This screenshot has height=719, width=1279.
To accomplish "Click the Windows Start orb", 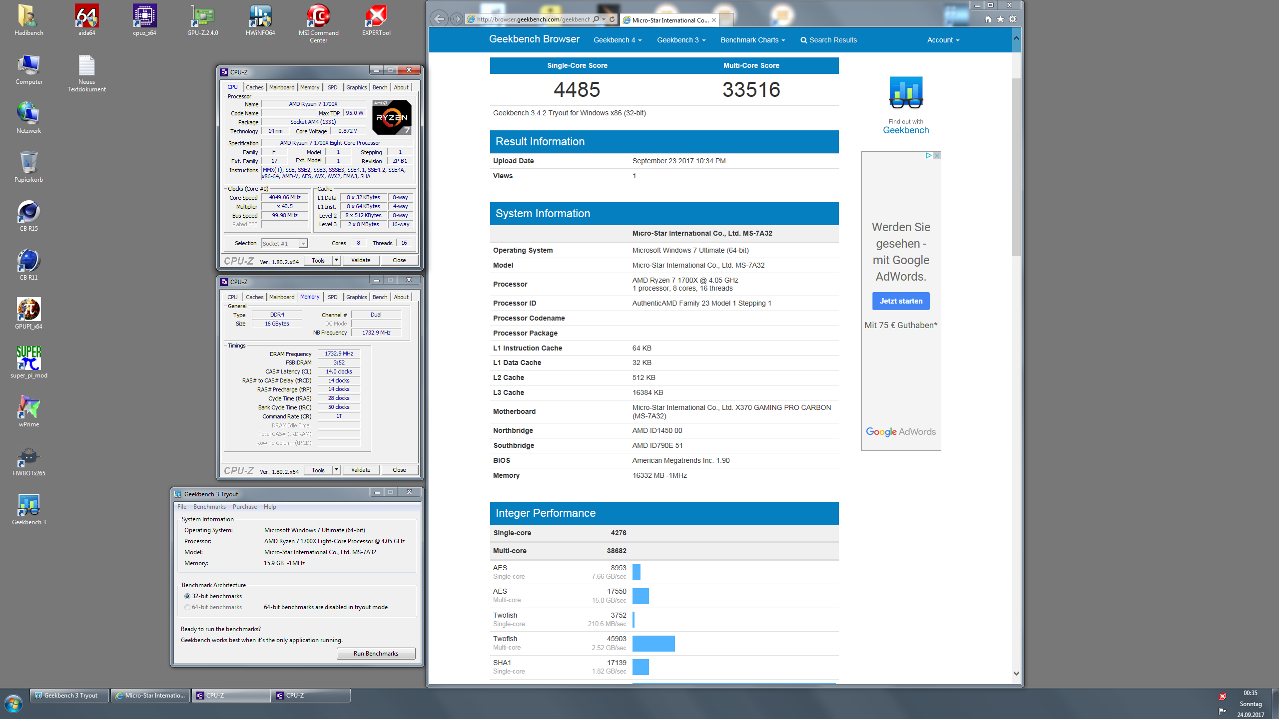I will pyautogui.click(x=13, y=704).
